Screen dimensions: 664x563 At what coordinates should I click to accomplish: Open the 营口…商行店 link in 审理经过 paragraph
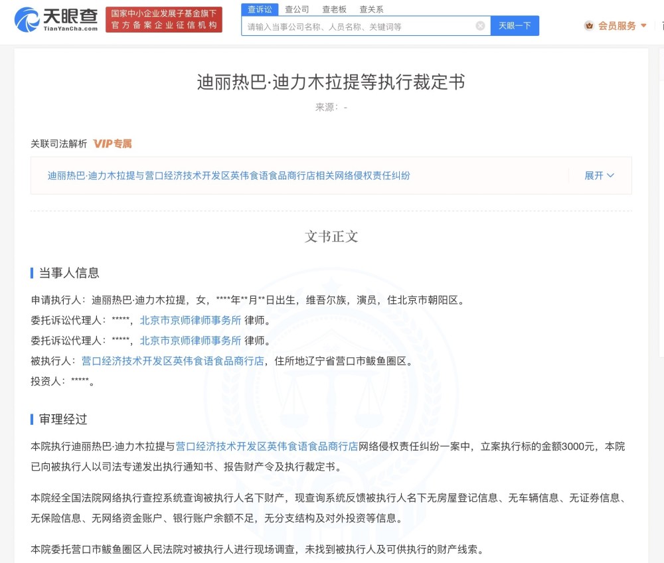(x=267, y=447)
